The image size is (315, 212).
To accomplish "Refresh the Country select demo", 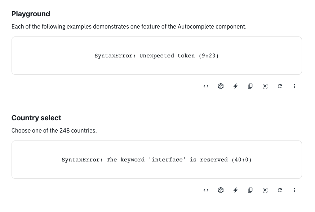I will click(280, 190).
